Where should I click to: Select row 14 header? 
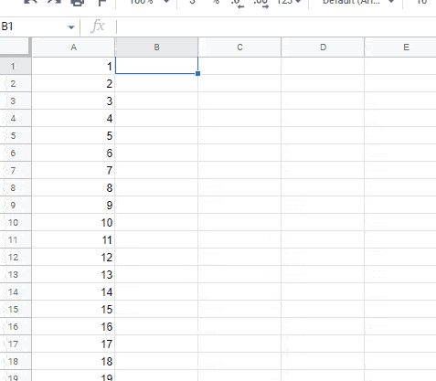(16, 291)
